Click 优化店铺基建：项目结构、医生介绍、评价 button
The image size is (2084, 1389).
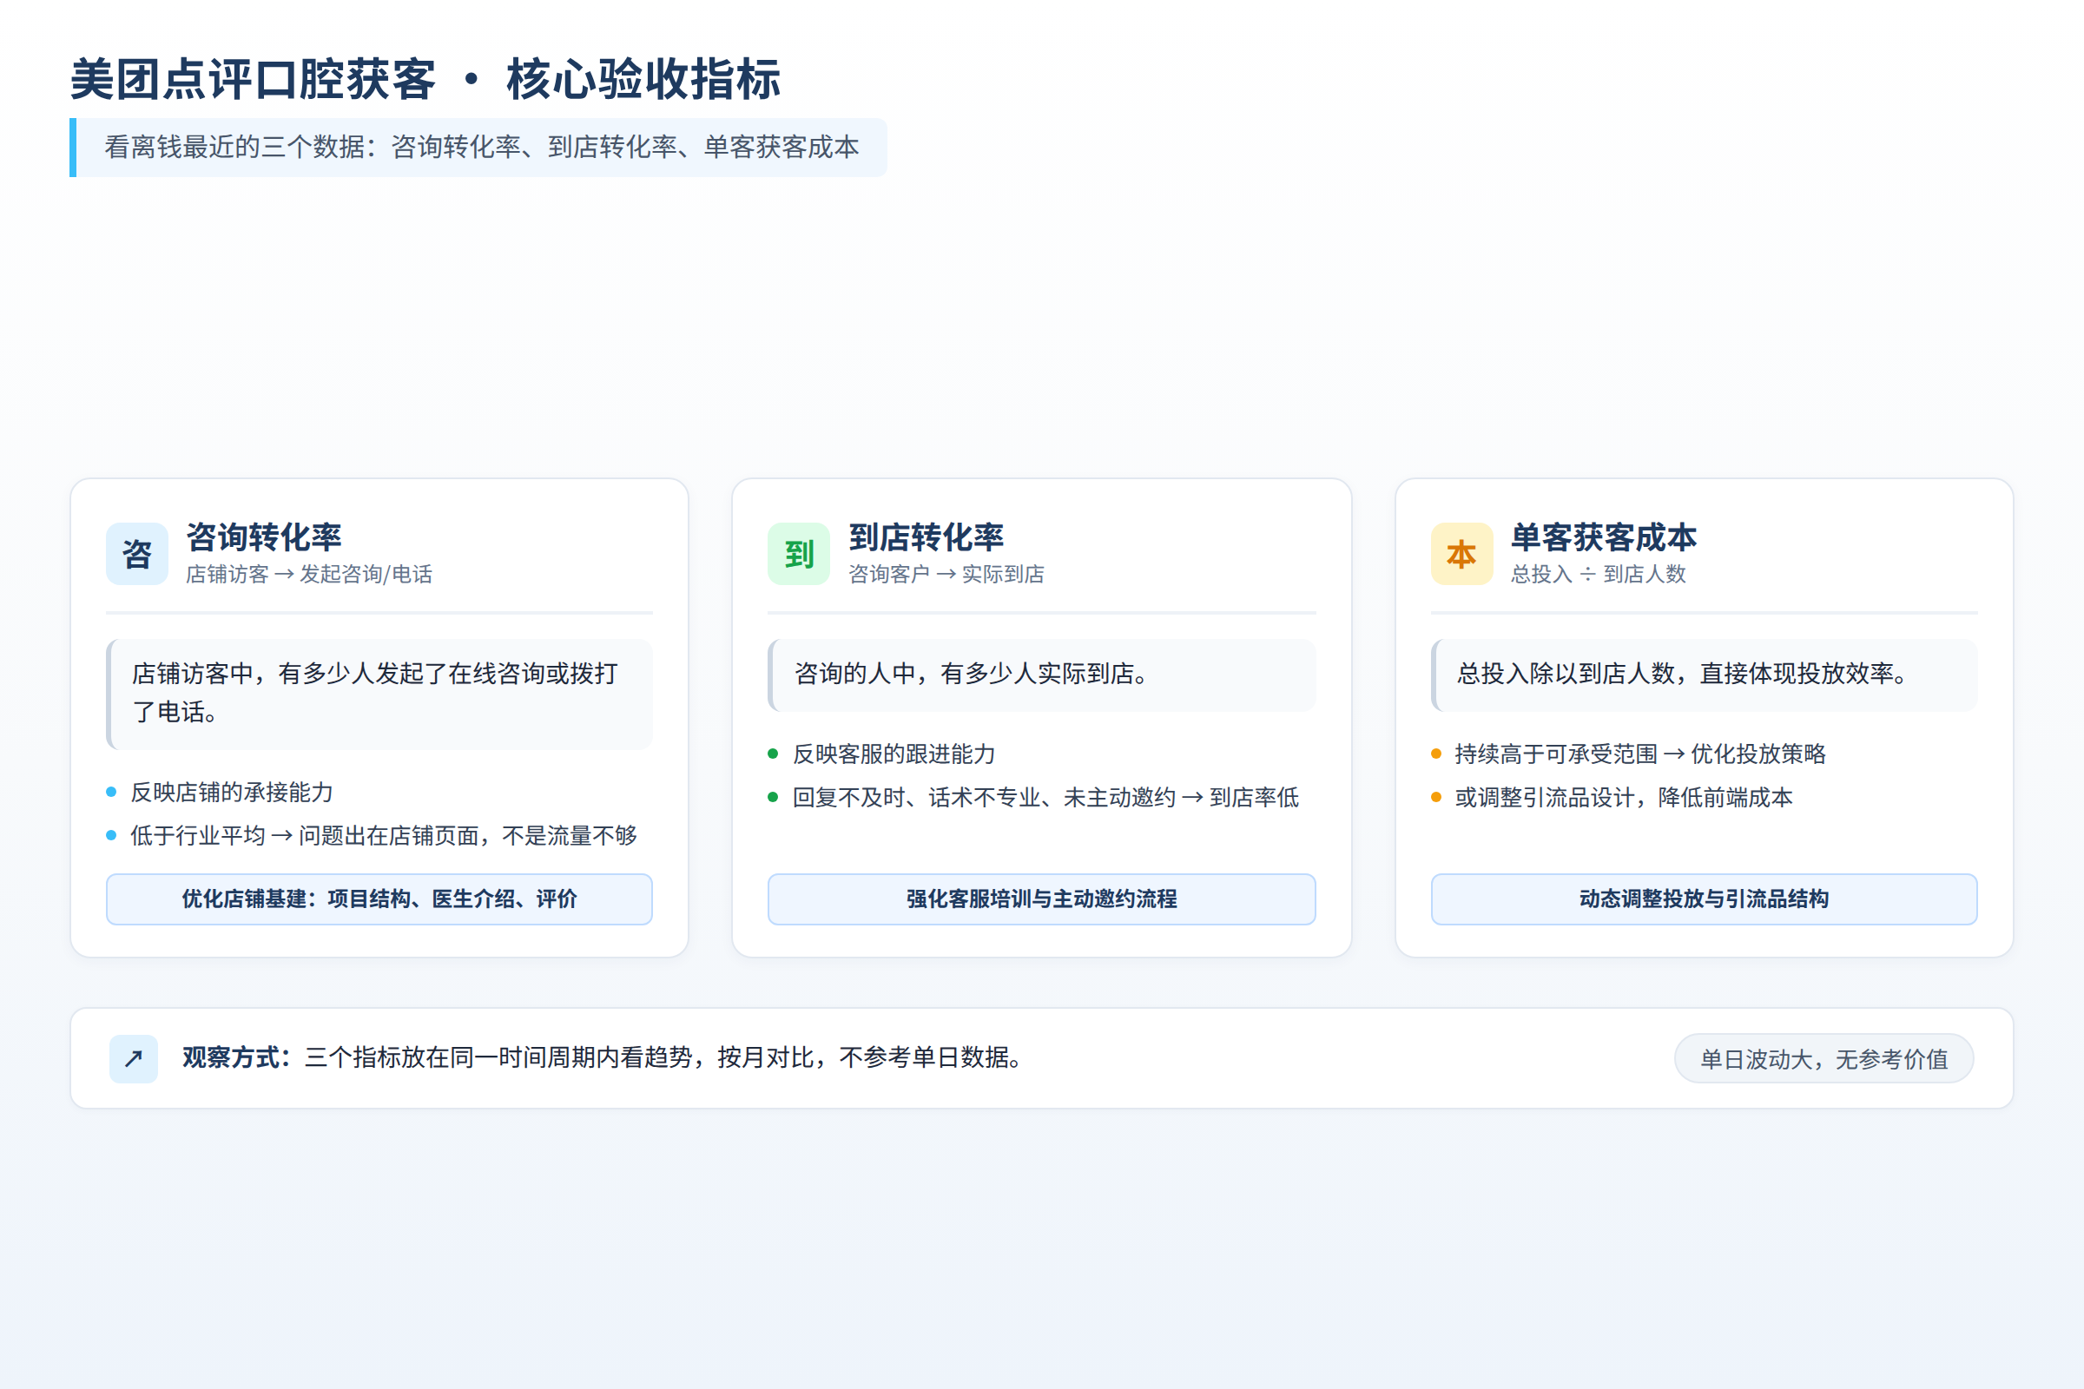[x=379, y=899]
